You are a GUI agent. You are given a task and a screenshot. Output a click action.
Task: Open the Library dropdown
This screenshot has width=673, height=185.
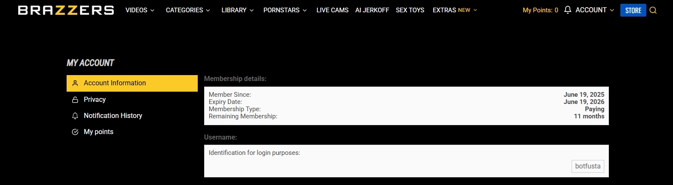coord(237,10)
